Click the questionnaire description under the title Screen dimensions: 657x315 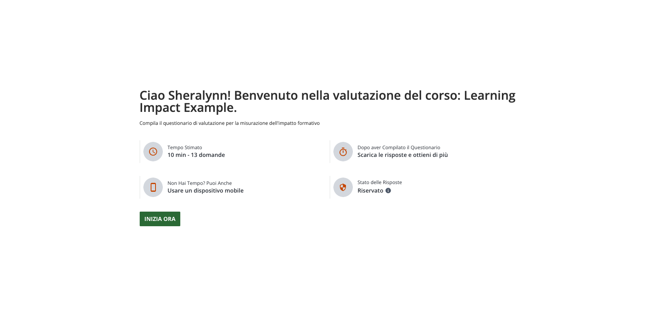pos(229,123)
